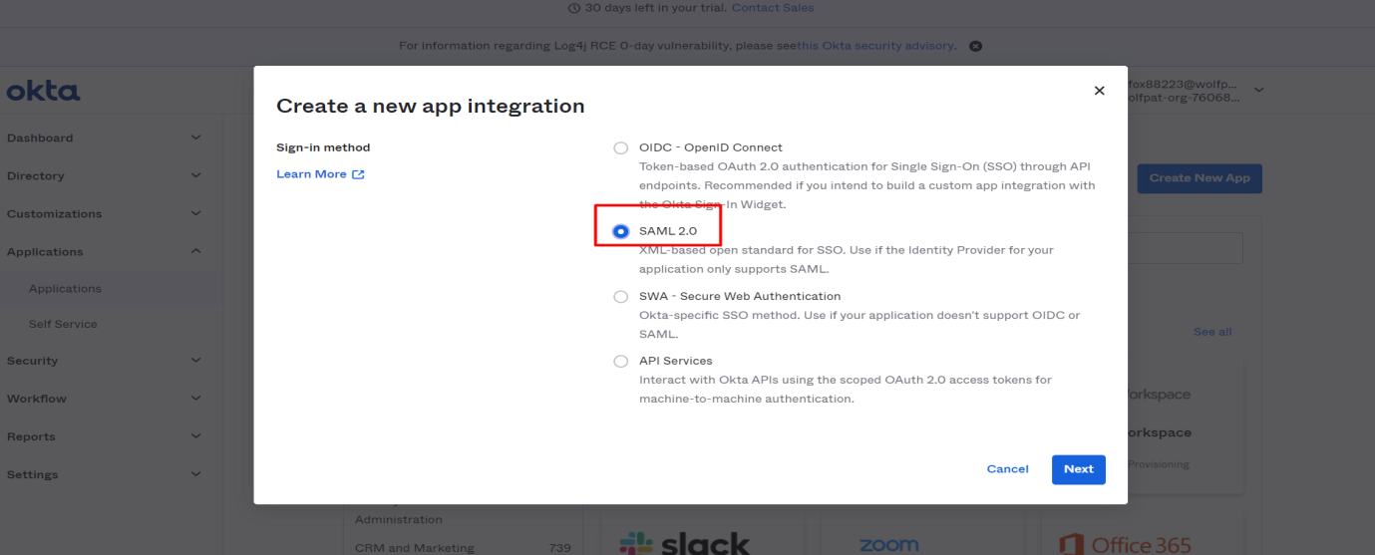The image size is (1375, 555).
Task: Click the Next button in the dialog
Action: pyautogui.click(x=1078, y=469)
